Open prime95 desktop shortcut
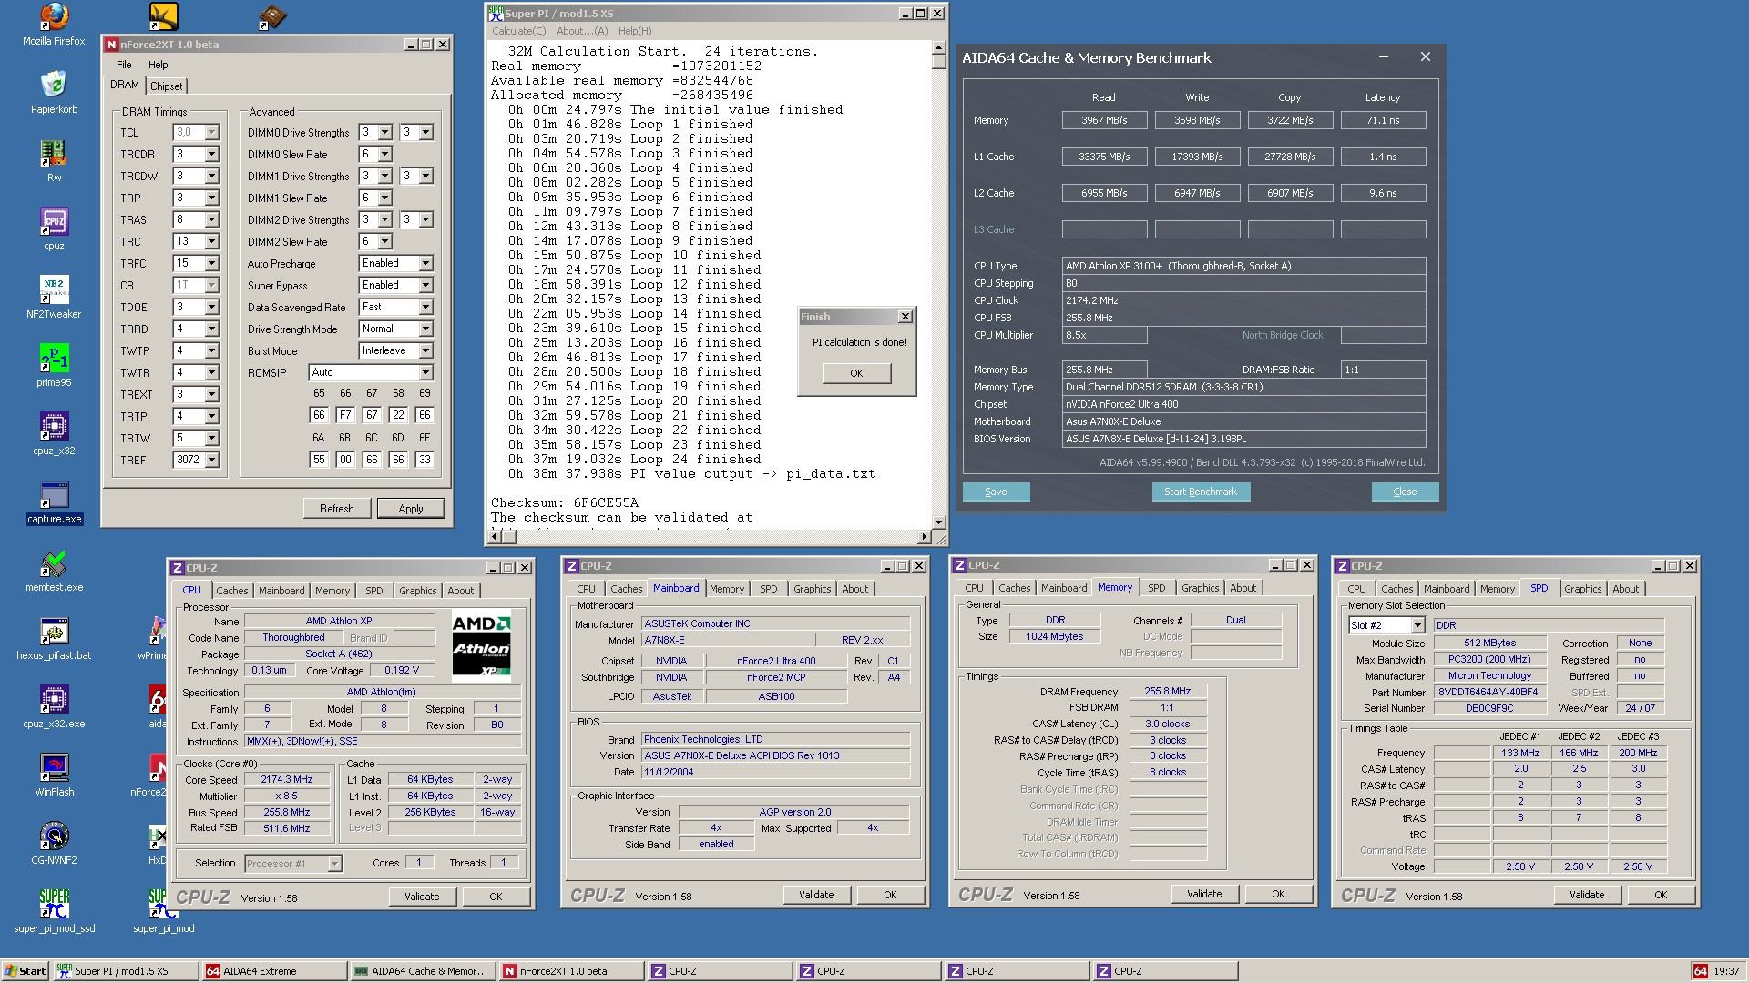1749x983 pixels. point(54,365)
